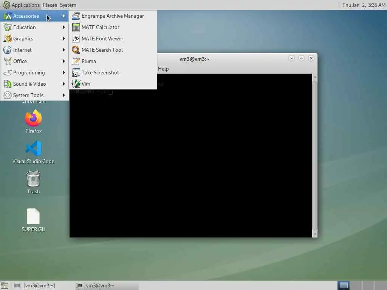
Task: Expand Internet submenu arrow
Action: [64, 50]
